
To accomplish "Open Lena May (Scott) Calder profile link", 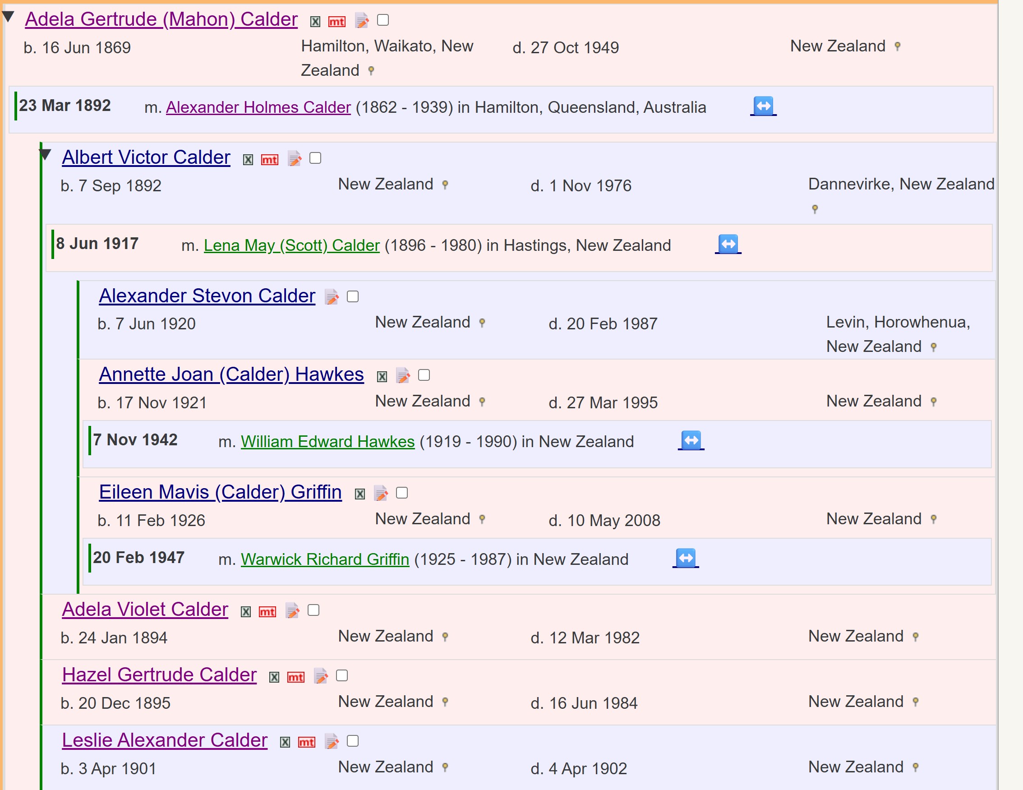I will coord(292,245).
